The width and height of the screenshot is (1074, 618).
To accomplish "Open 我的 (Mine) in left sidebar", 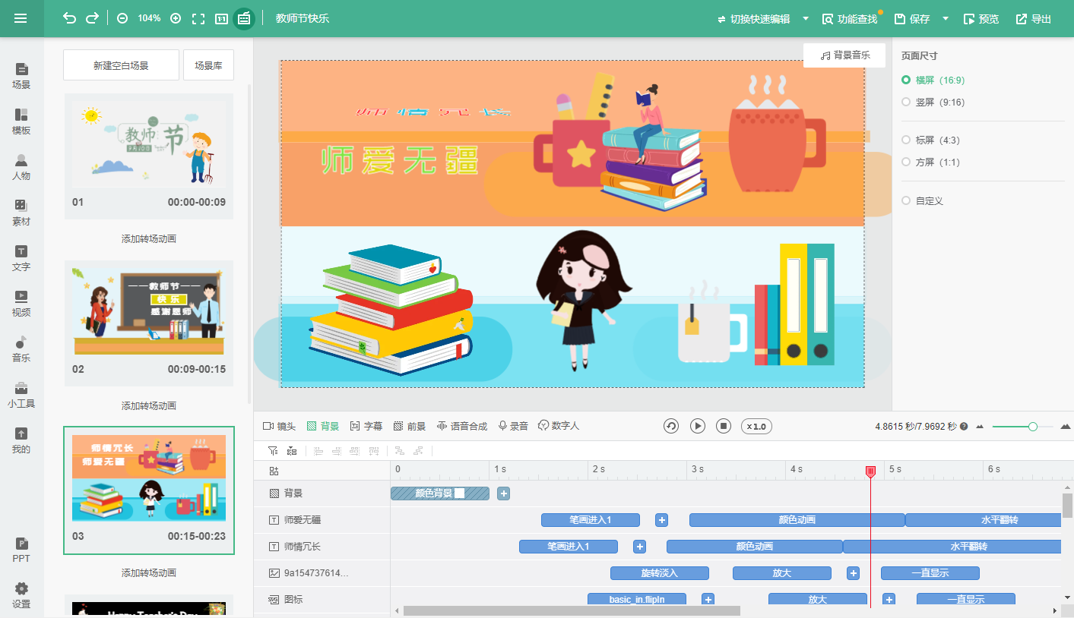I will [21, 440].
